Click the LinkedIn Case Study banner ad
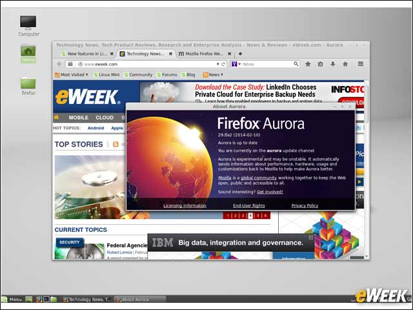Screen dimensions: 413x310 [252, 92]
